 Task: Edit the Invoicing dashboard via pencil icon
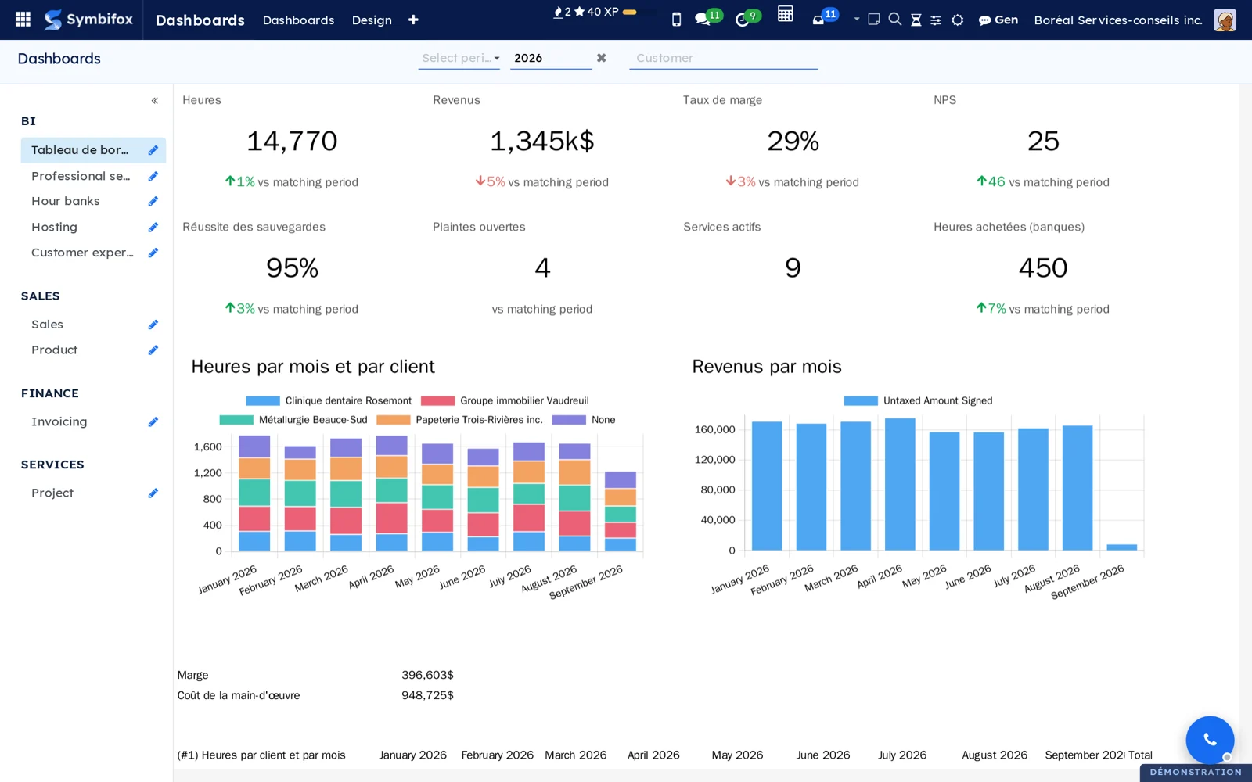[153, 421]
